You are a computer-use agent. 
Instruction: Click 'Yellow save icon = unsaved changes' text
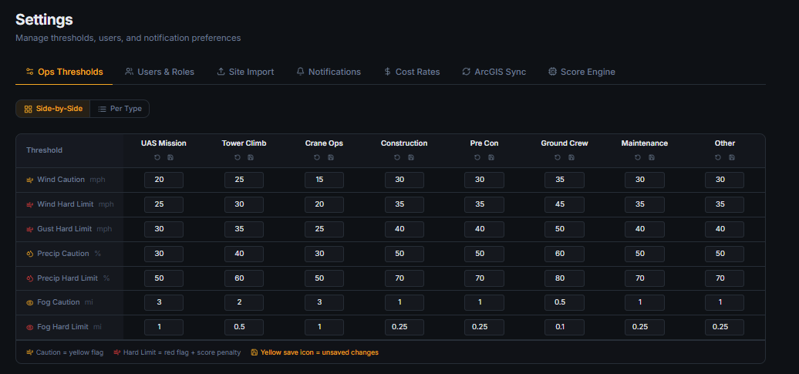coord(319,352)
